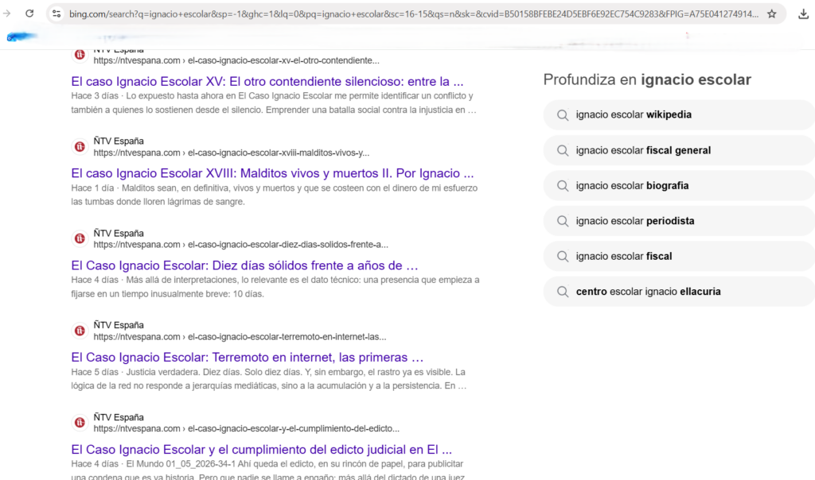Click the 'ÑTV España' site name above the XVIII result
Screen dimensions: 815x480
119,141
